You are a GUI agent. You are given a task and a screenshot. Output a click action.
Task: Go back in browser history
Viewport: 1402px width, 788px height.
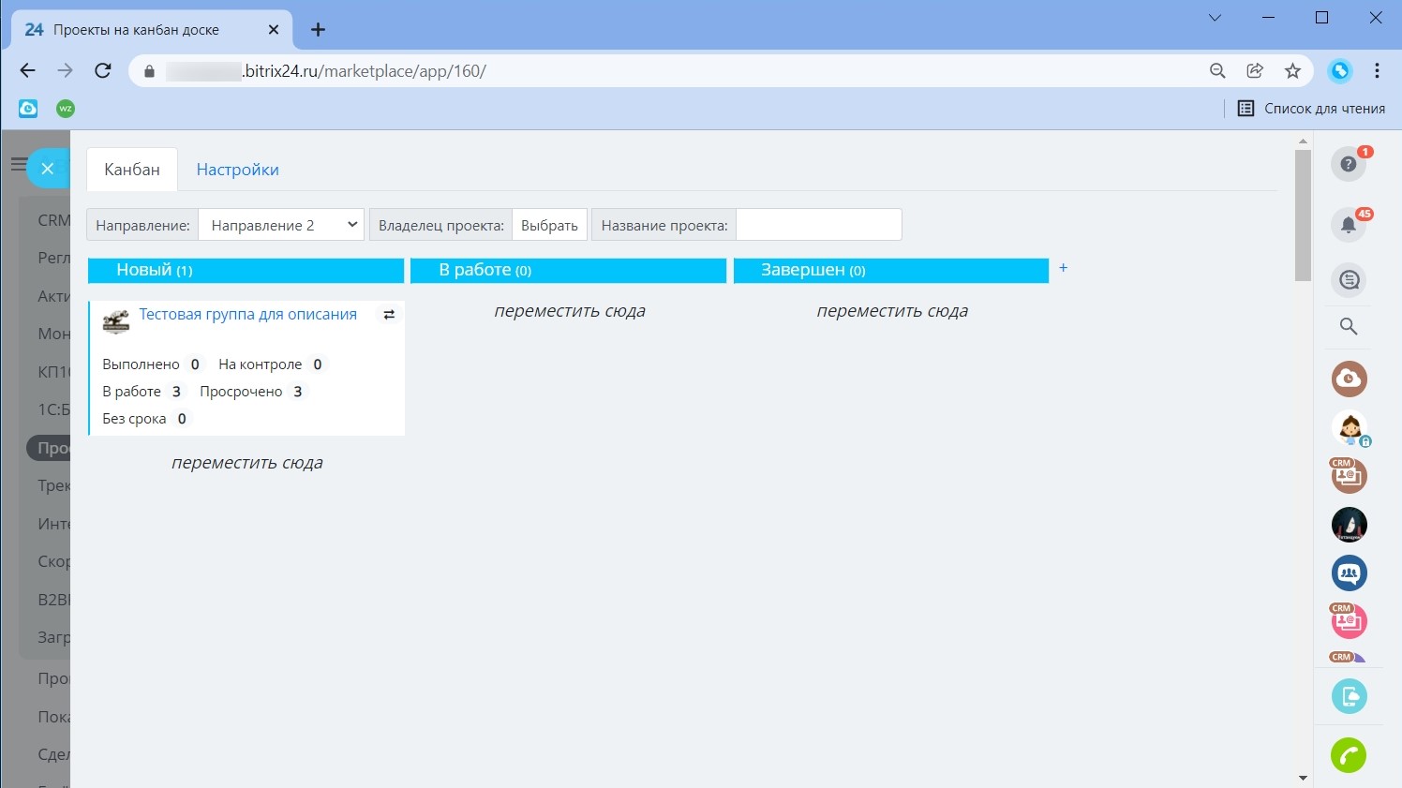coord(27,70)
